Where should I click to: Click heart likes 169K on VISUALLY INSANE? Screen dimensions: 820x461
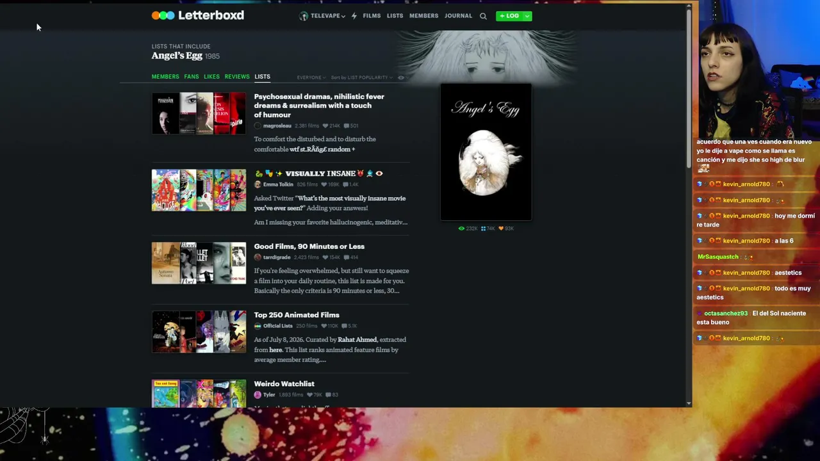(331, 184)
